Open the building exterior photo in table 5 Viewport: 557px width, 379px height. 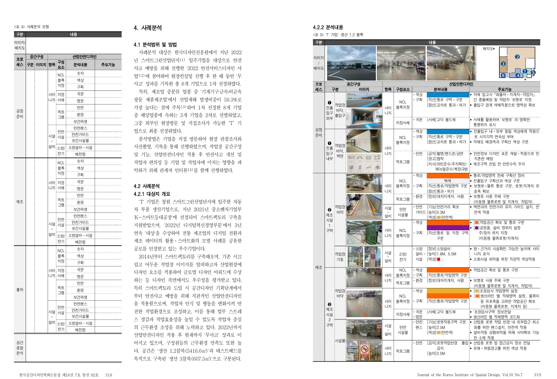351,63
